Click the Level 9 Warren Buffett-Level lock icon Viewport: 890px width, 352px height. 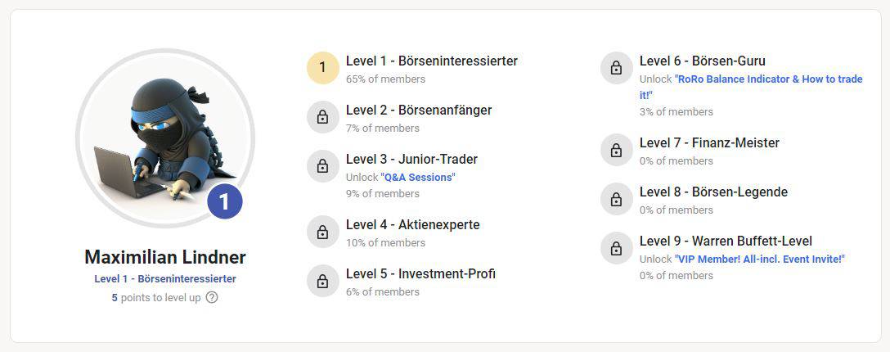tap(616, 248)
